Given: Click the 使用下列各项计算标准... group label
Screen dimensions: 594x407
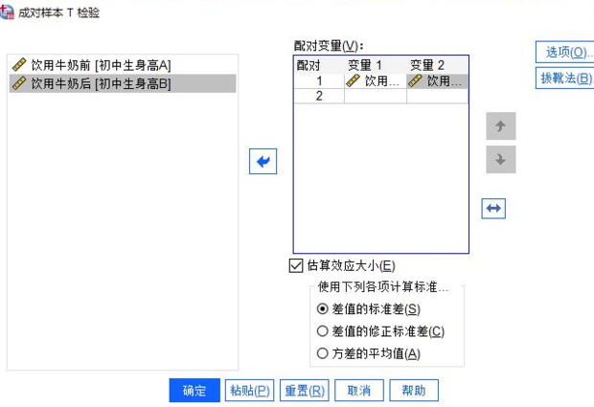Looking at the screenshot, I should click(383, 286).
